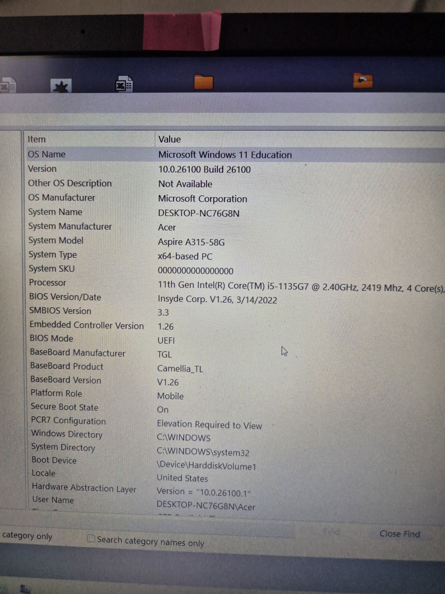Select the OS Name row
445x594 pixels.
[x=236, y=154]
